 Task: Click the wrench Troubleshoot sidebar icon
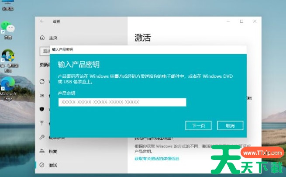pyautogui.click(x=42, y=137)
